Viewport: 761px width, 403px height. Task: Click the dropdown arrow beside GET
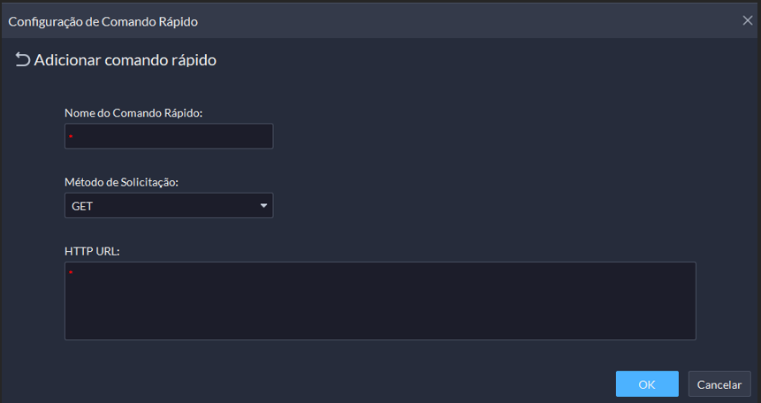point(263,206)
